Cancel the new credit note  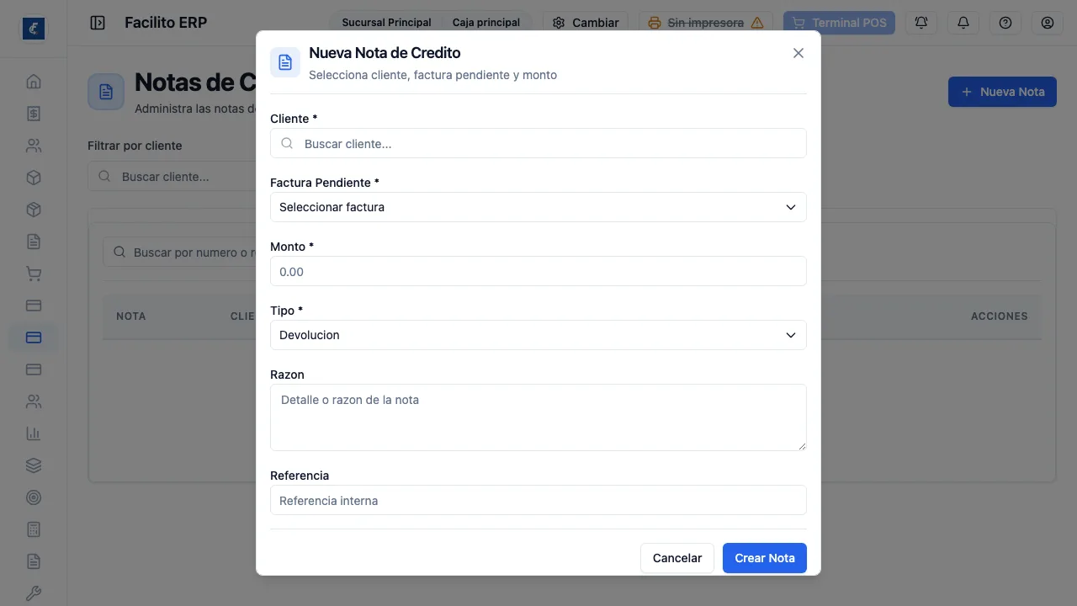point(677,558)
